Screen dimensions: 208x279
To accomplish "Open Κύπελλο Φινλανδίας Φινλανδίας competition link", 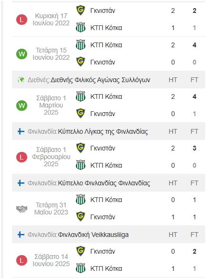I will pos(104,183).
